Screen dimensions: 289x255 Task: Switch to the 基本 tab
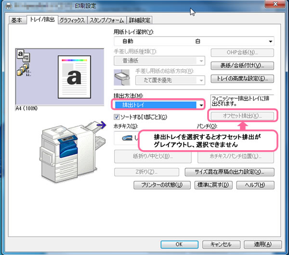coord(17,20)
